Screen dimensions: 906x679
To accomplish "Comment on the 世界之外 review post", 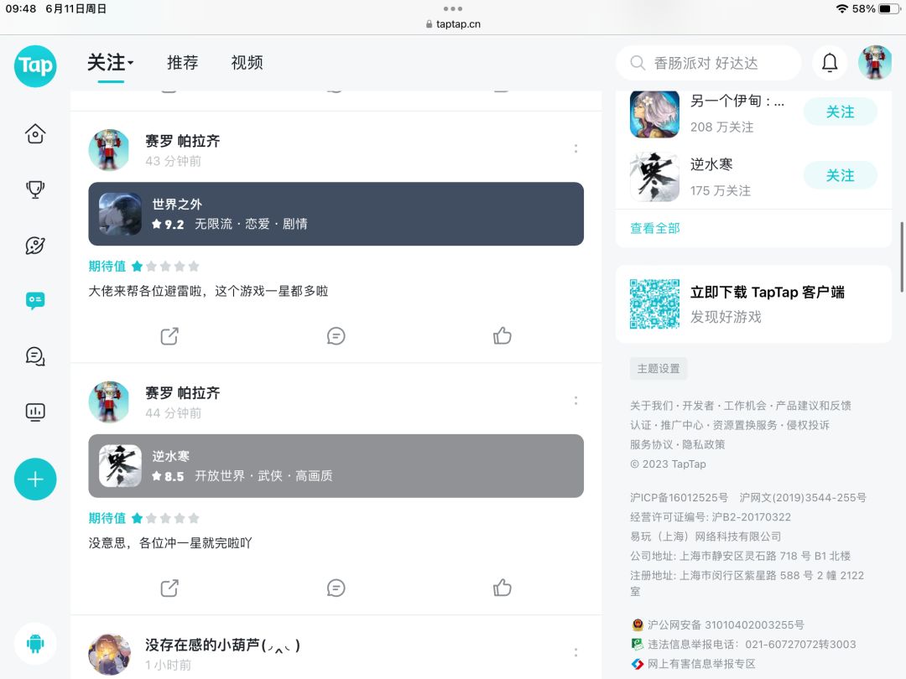I will point(336,336).
